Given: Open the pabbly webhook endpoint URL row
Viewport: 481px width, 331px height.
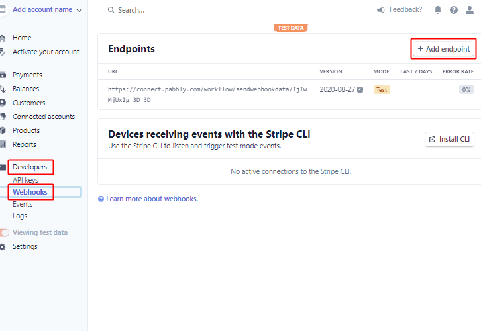Looking at the screenshot, I should 290,95.
